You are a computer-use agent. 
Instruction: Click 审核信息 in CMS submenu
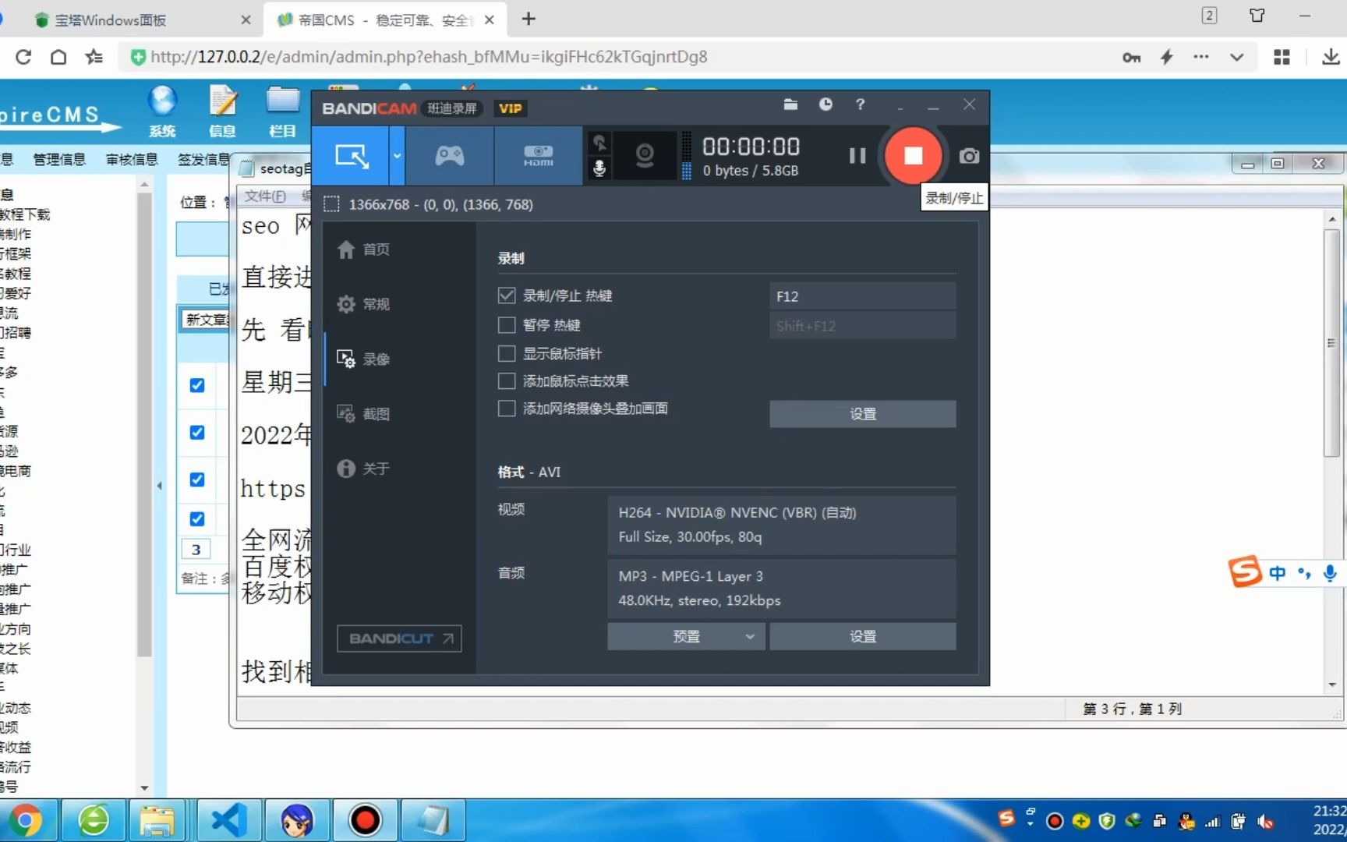coord(132,160)
